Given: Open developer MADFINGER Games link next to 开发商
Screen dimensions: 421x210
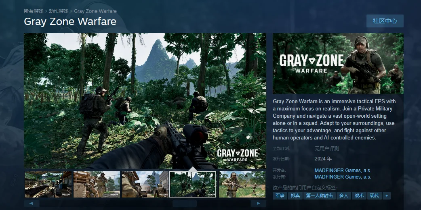Looking at the screenshot, I should 343,170.
